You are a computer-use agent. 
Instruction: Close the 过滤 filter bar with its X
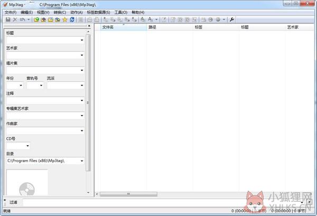pos(5,200)
